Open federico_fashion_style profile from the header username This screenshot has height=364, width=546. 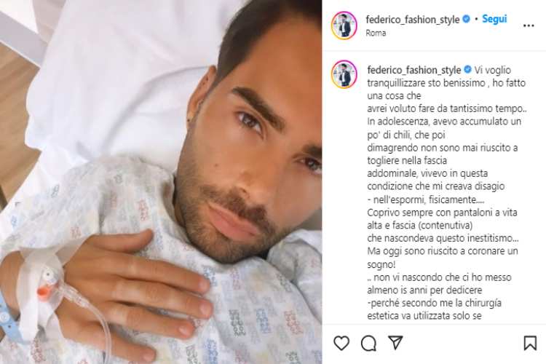pyautogui.click(x=413, y=20)
